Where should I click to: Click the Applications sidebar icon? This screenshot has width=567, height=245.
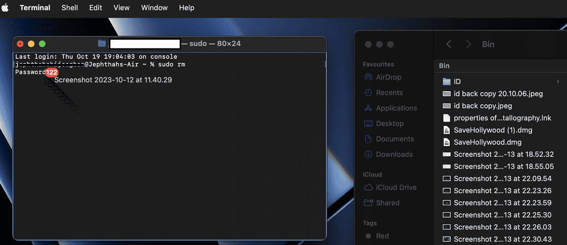(x=368, y=108)
